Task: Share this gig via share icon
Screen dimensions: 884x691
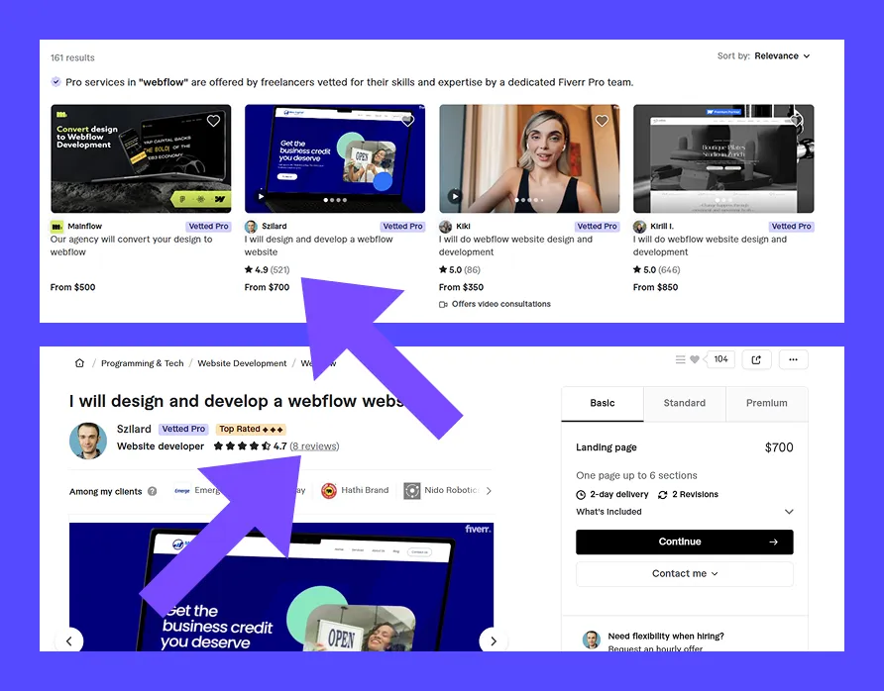Action: pos(756,359)
